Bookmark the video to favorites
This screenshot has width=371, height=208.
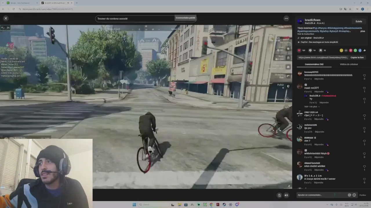[x=321, y=50]
